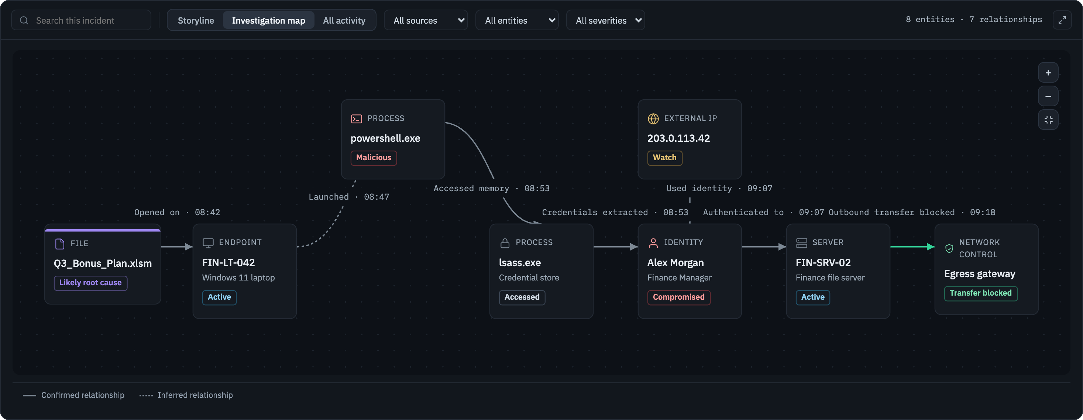The image size is (1083, 420).
Task: Click the powershell.exe terminal icon
Action: click(x=356, y=119)
